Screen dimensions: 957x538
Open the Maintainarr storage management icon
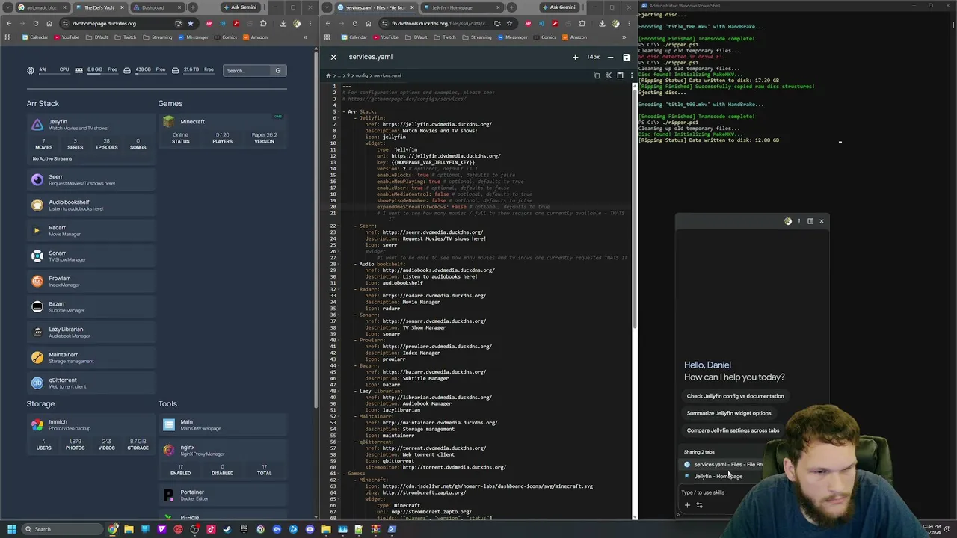coord(37,358)
